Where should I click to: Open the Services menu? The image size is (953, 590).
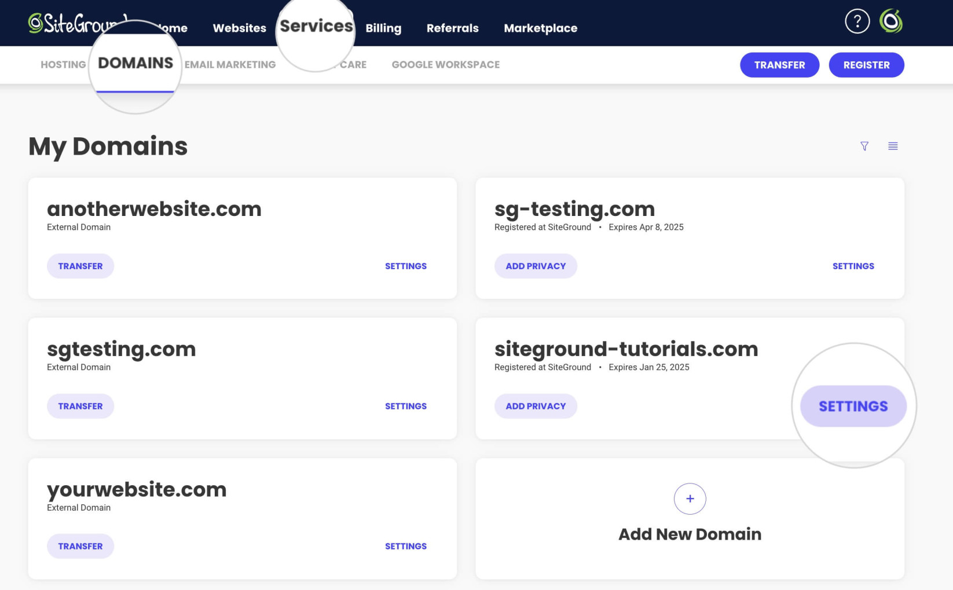point(316,25)
